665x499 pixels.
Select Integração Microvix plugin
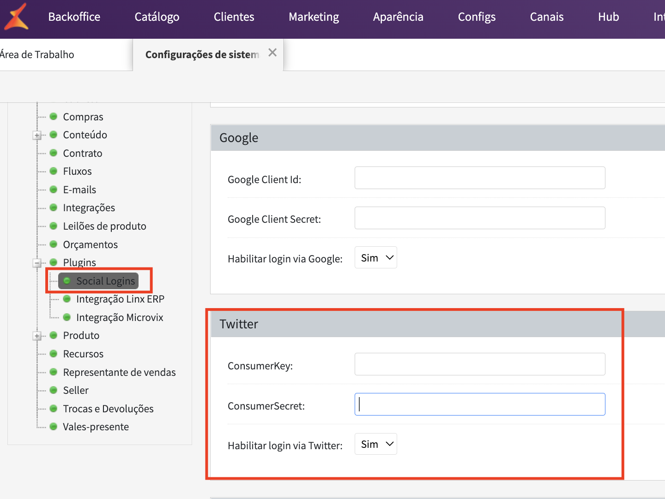120,317
